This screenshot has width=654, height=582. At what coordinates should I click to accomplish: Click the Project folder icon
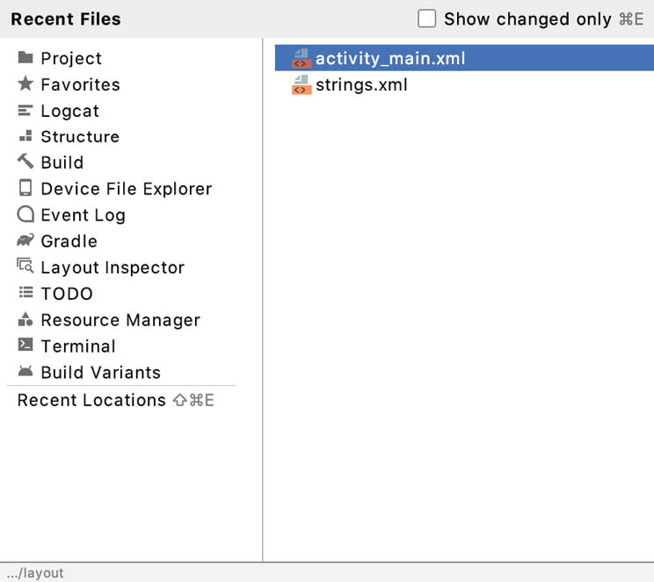25,58
